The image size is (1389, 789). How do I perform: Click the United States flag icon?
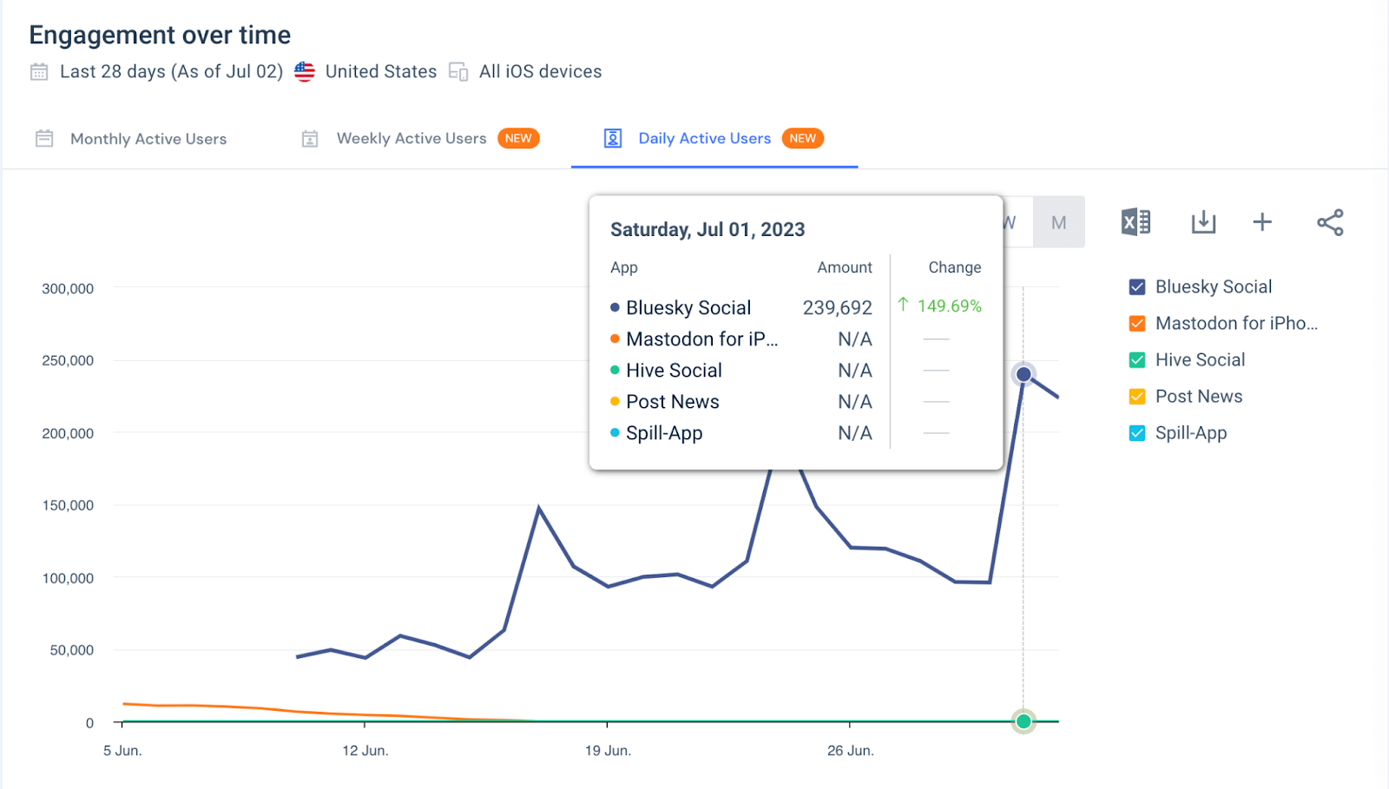[304, 71]
